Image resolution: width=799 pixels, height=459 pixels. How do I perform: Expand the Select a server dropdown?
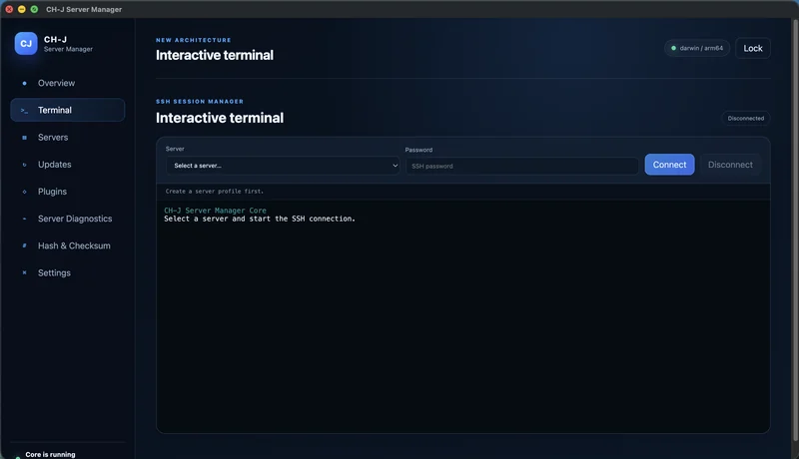(283, 166)
